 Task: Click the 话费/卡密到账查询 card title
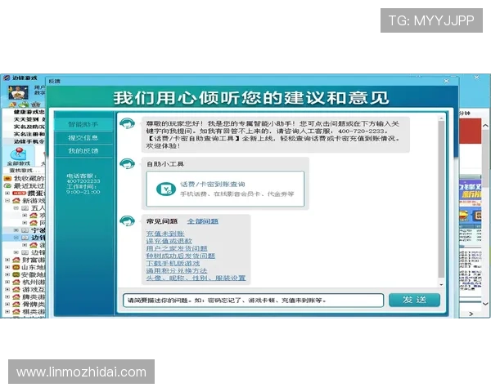[x=212, y=184]
